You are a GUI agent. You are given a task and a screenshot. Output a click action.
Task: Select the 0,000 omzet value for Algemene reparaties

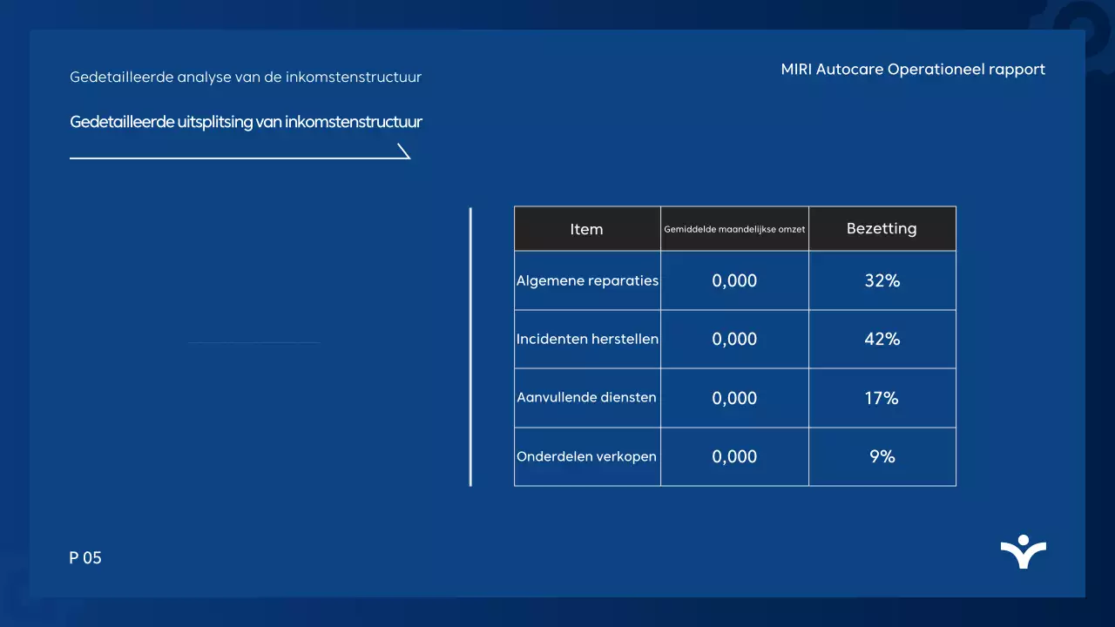tap(734, 280)
